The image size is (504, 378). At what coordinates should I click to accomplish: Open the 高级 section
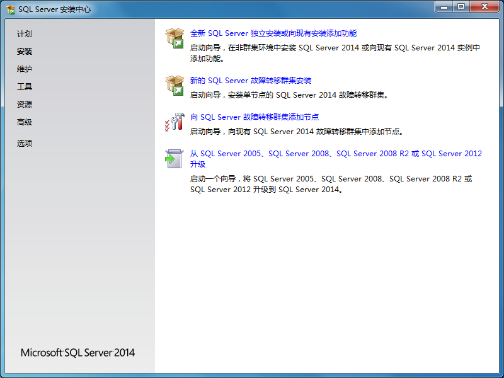click(x=24, y=122)
